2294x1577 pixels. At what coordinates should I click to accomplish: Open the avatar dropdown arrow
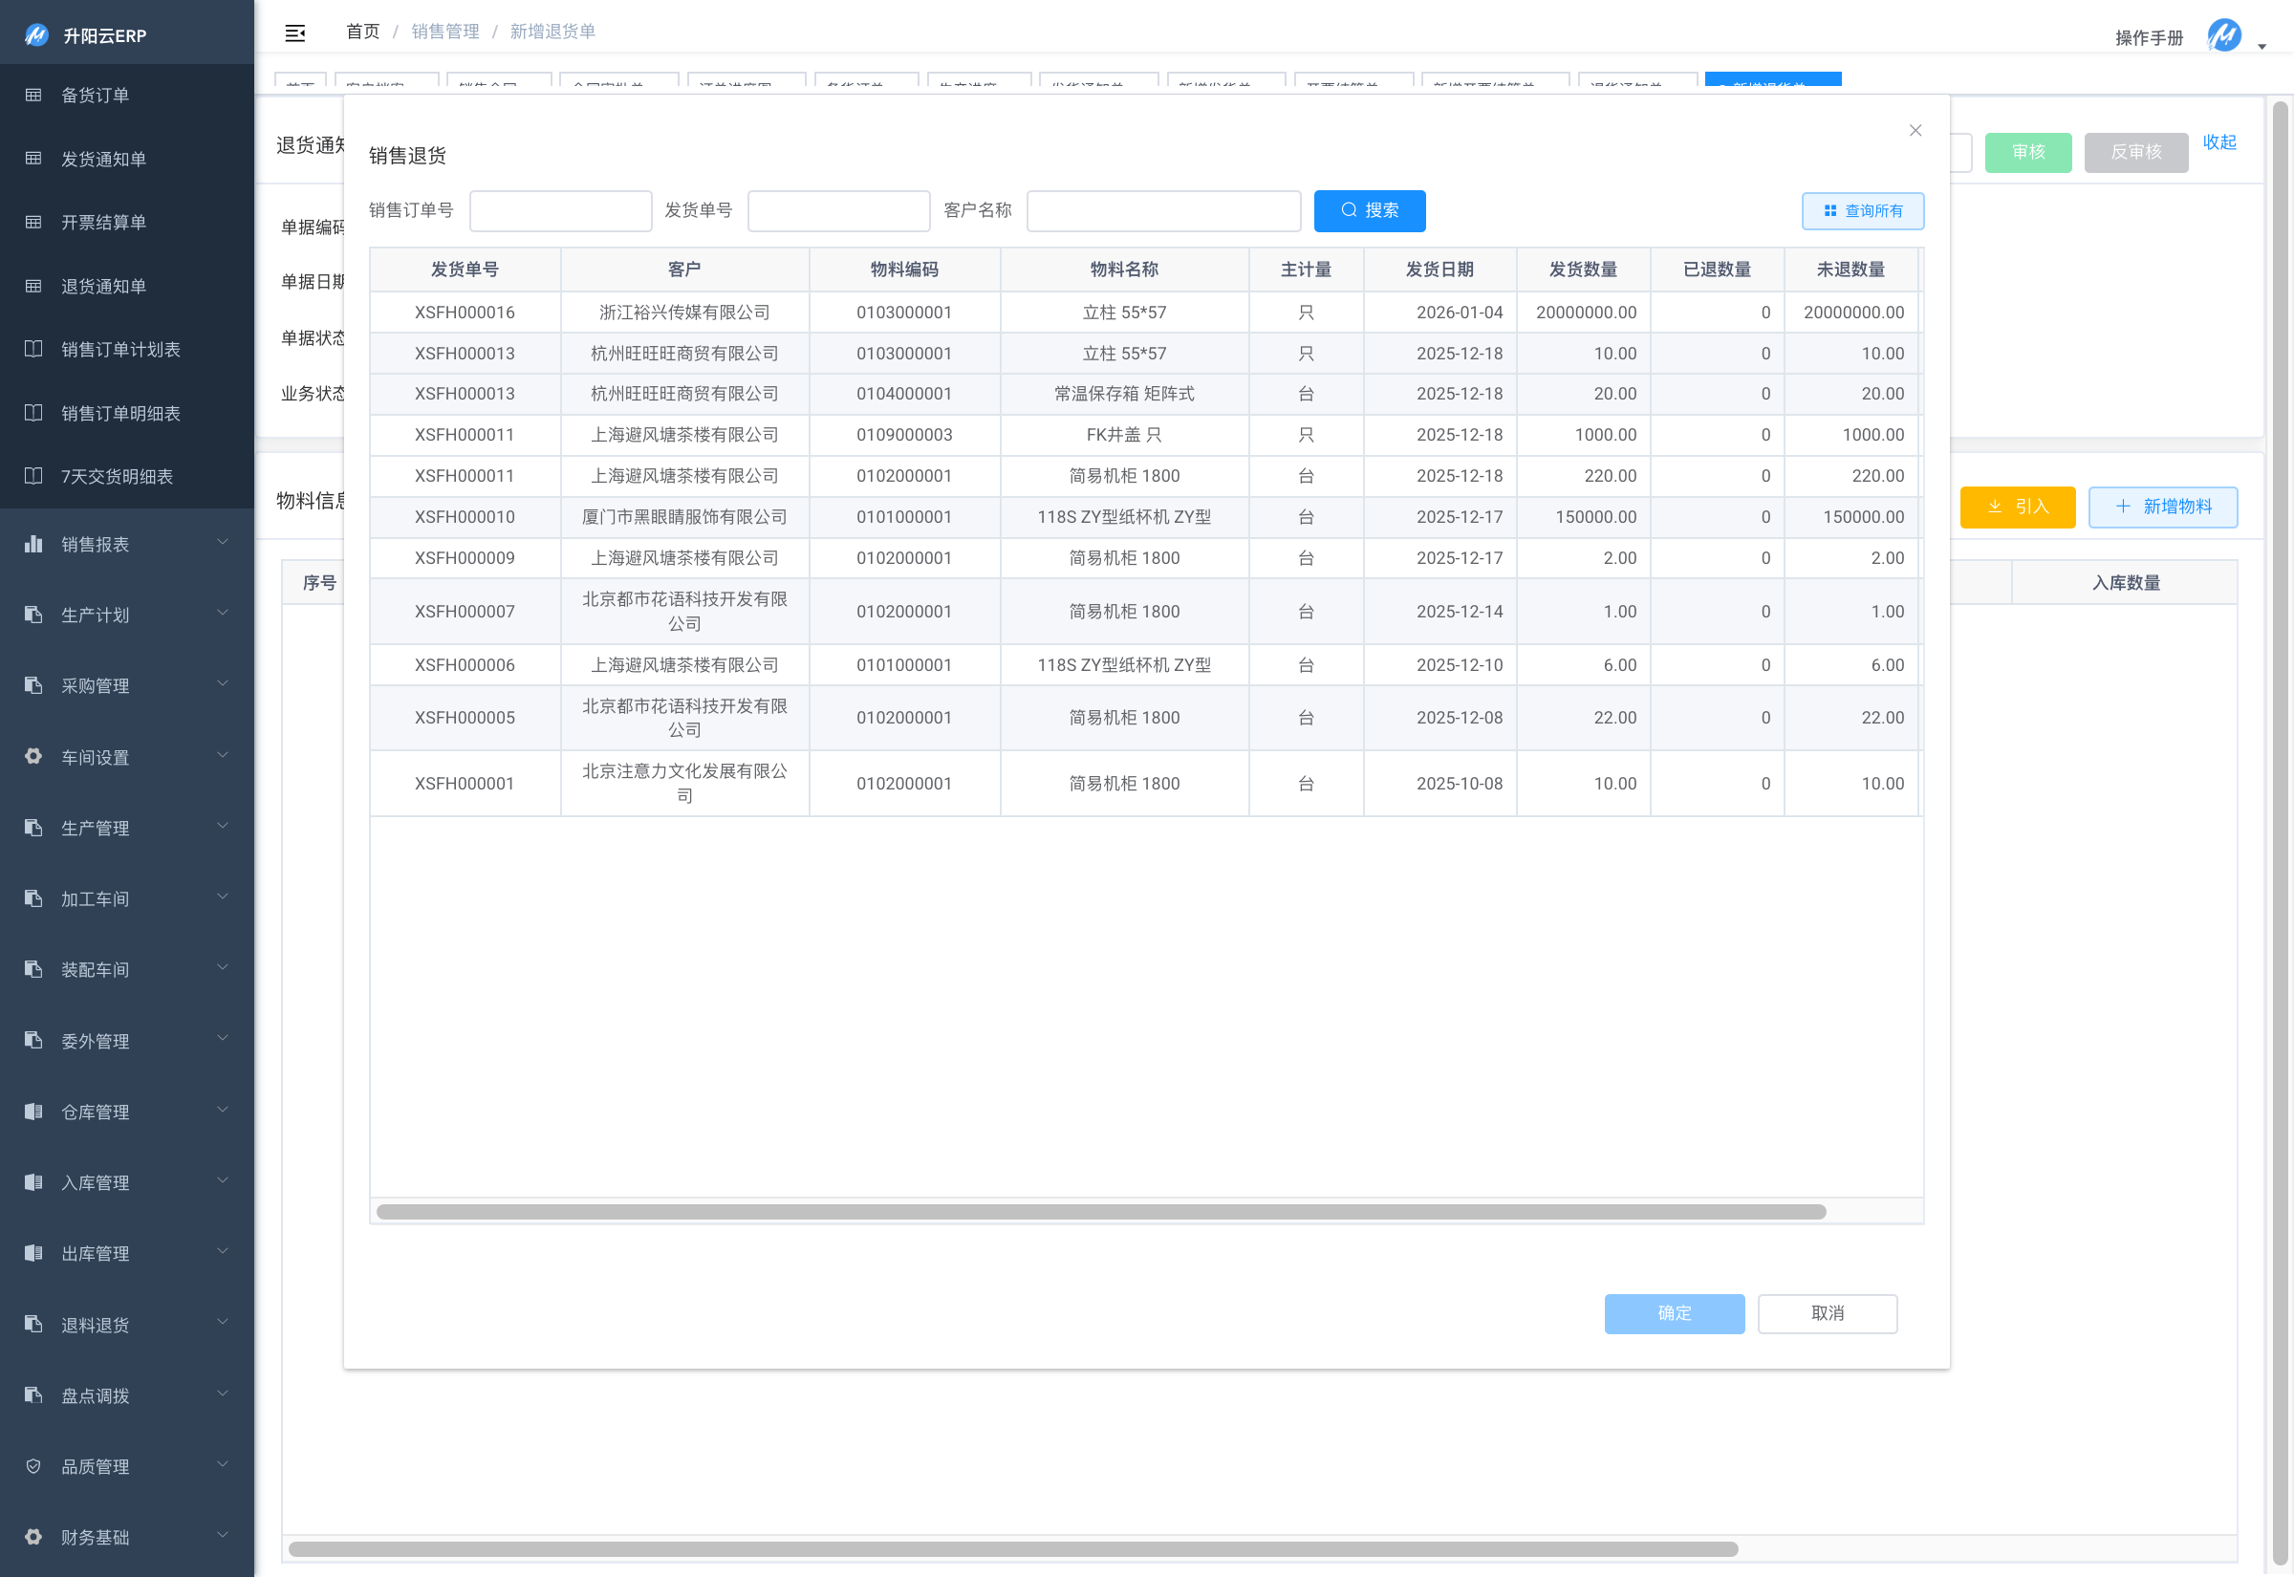[x=2262, y=47]
